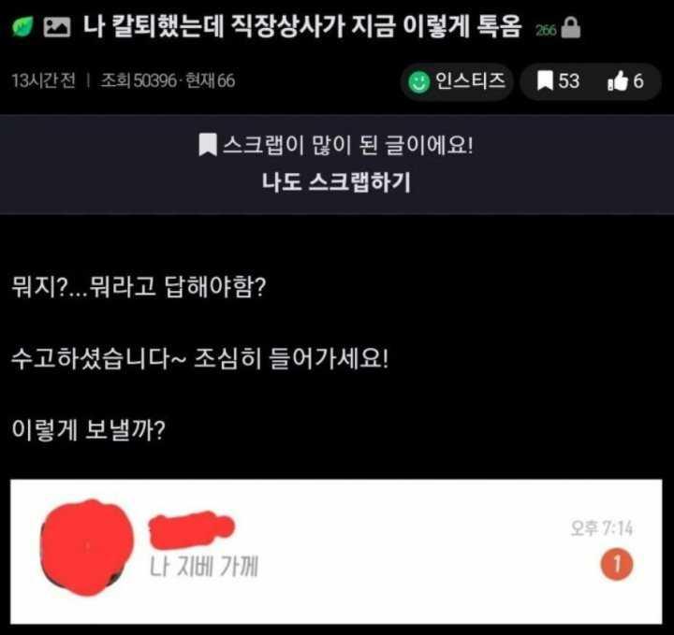674x635 pixels.
Task: Click the 13시간 전 timestamp
Action: click(43, 81)
